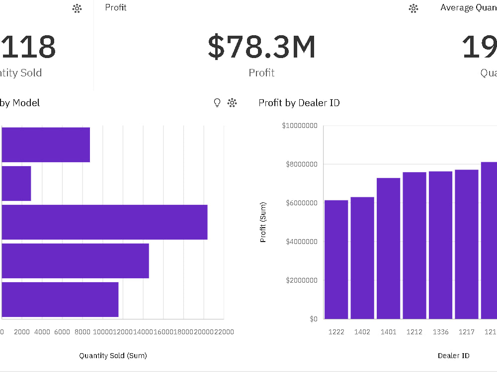Click the AI forecast dots icon next to the lightbulb
This screenshot has width=497, height=372.
pos(232,102)
